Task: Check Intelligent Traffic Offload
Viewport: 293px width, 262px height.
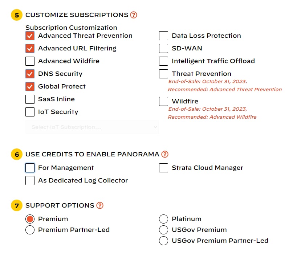Action: point(163,61)
